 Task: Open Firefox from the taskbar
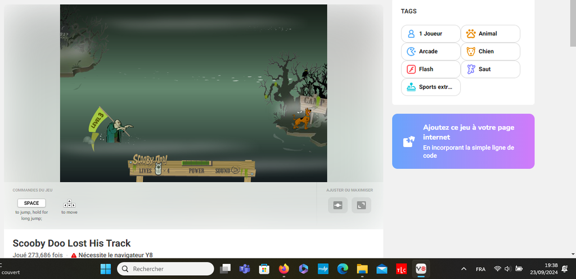click(283, 269)
